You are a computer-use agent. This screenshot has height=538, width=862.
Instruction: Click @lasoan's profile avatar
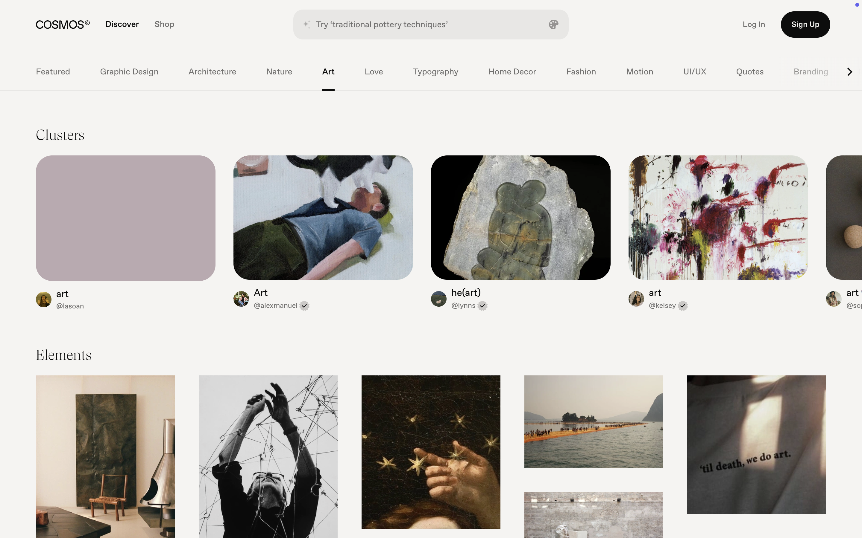[x=43, y=299]
